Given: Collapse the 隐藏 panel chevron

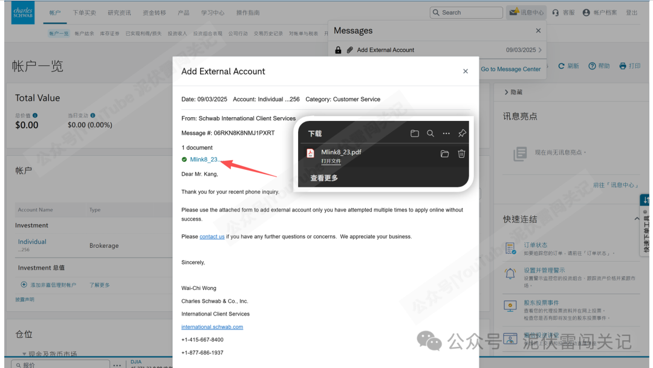Looking at the screenshot, I should pyautogui.click(x=506, y=92).
